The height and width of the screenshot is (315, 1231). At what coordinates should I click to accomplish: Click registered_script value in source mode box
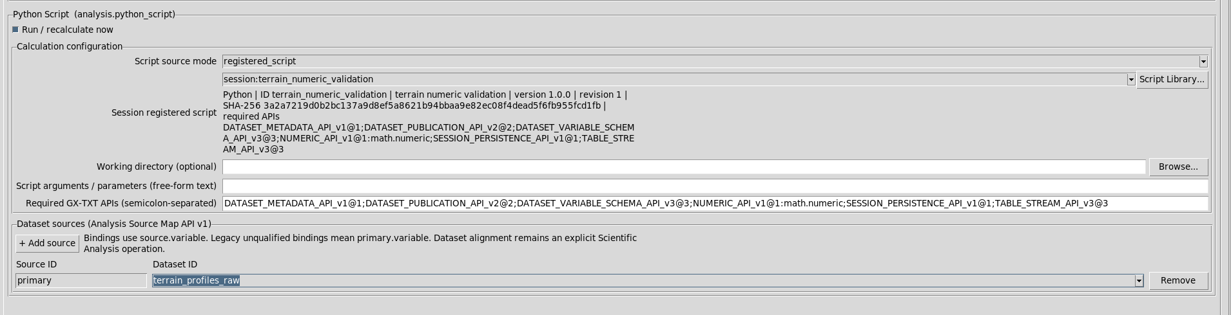260,62
